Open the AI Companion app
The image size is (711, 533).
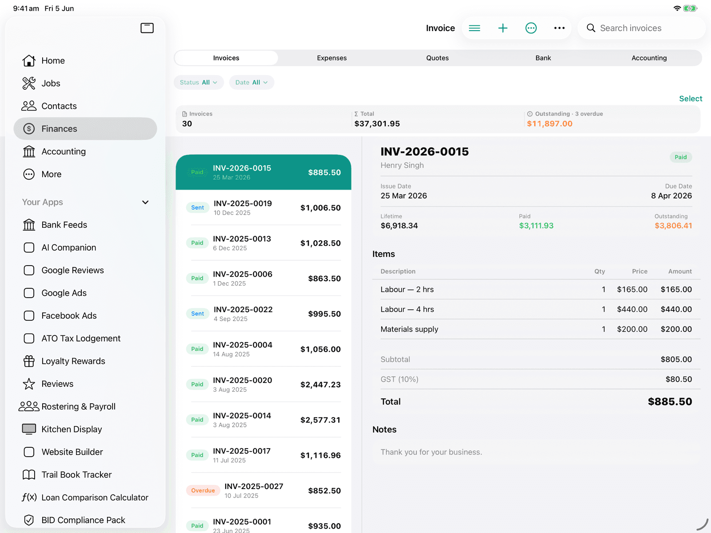(x=85, y=247)
